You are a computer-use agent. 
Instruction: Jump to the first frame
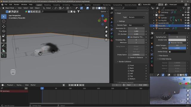[x=70, y=85]
